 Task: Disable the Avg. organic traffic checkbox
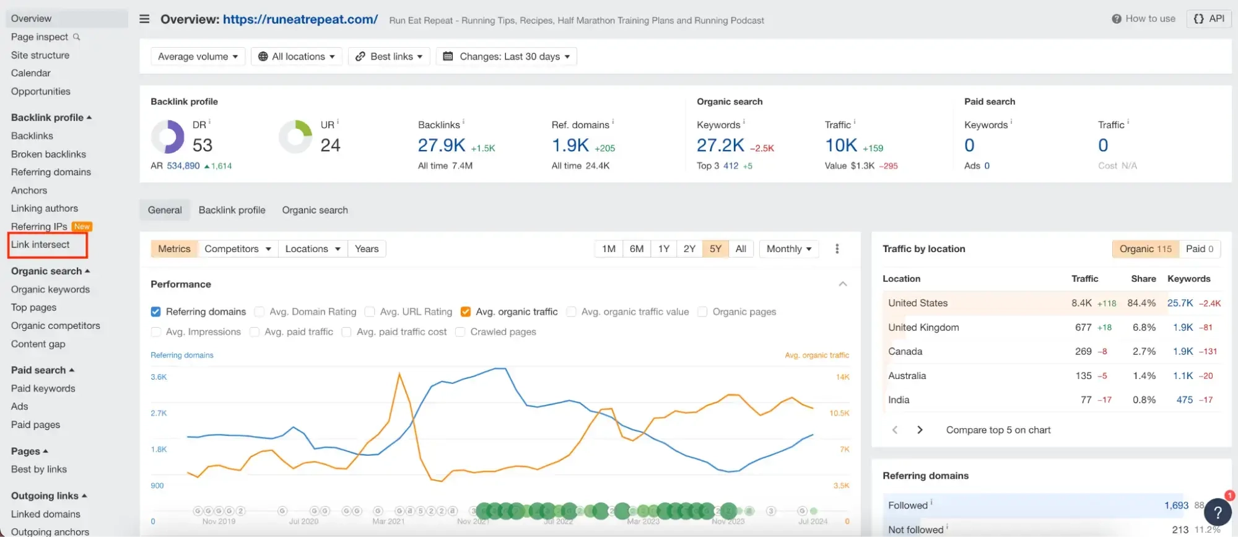click(x=466, y=312)
